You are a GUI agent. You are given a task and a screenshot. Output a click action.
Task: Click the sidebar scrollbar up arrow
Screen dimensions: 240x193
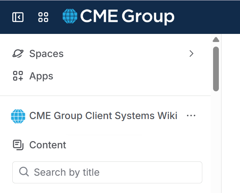point(216,40)
